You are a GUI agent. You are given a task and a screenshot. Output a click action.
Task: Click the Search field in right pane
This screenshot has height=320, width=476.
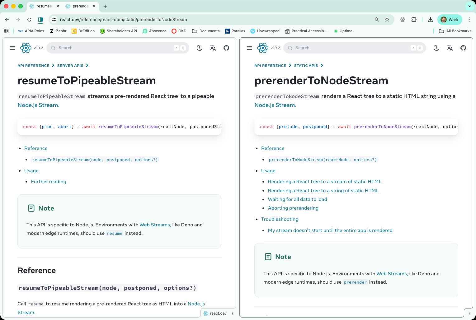tap(352, 48)
